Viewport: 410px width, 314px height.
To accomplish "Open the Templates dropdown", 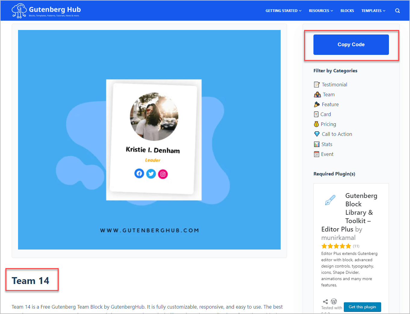I will tap(373, 10).
